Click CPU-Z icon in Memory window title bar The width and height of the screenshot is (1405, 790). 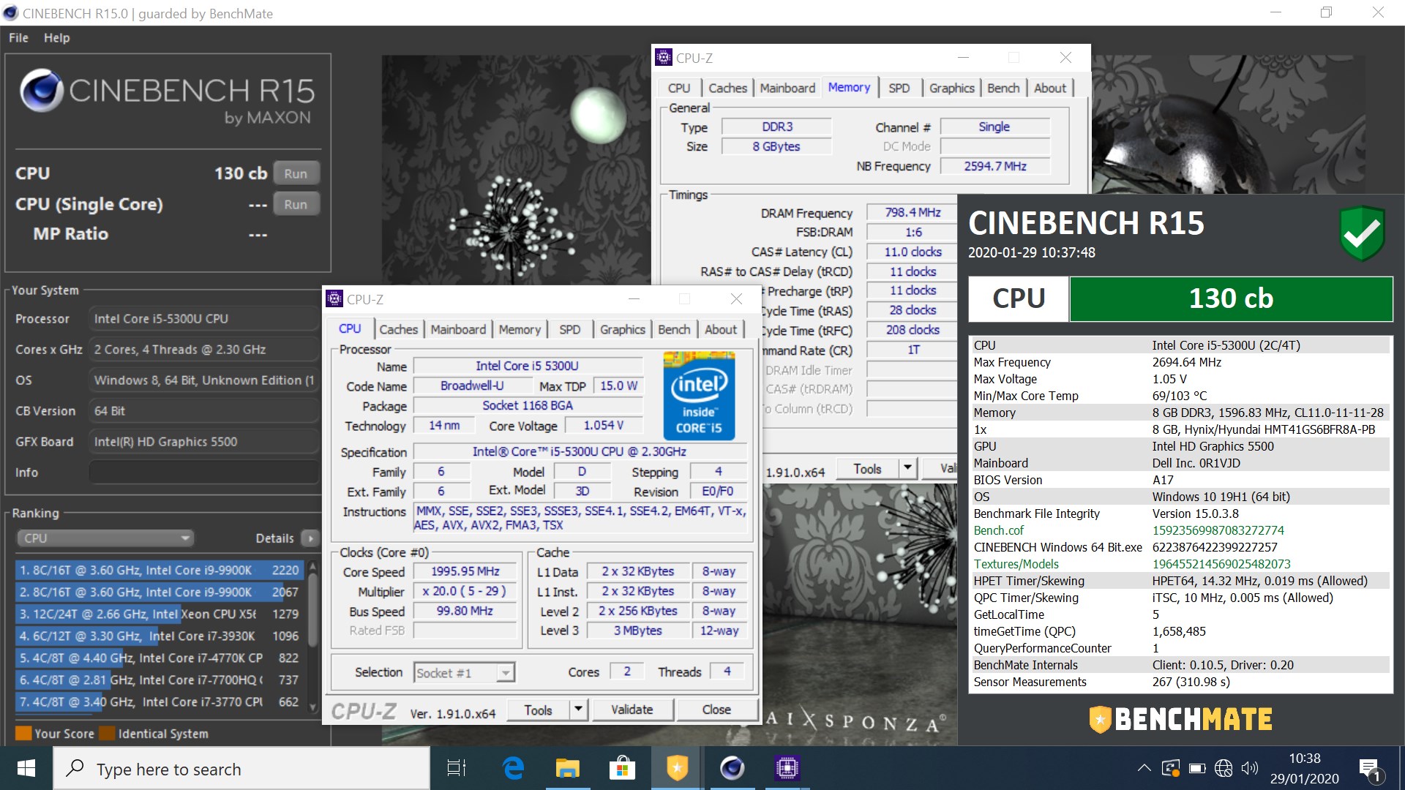(x=664, y=57)
